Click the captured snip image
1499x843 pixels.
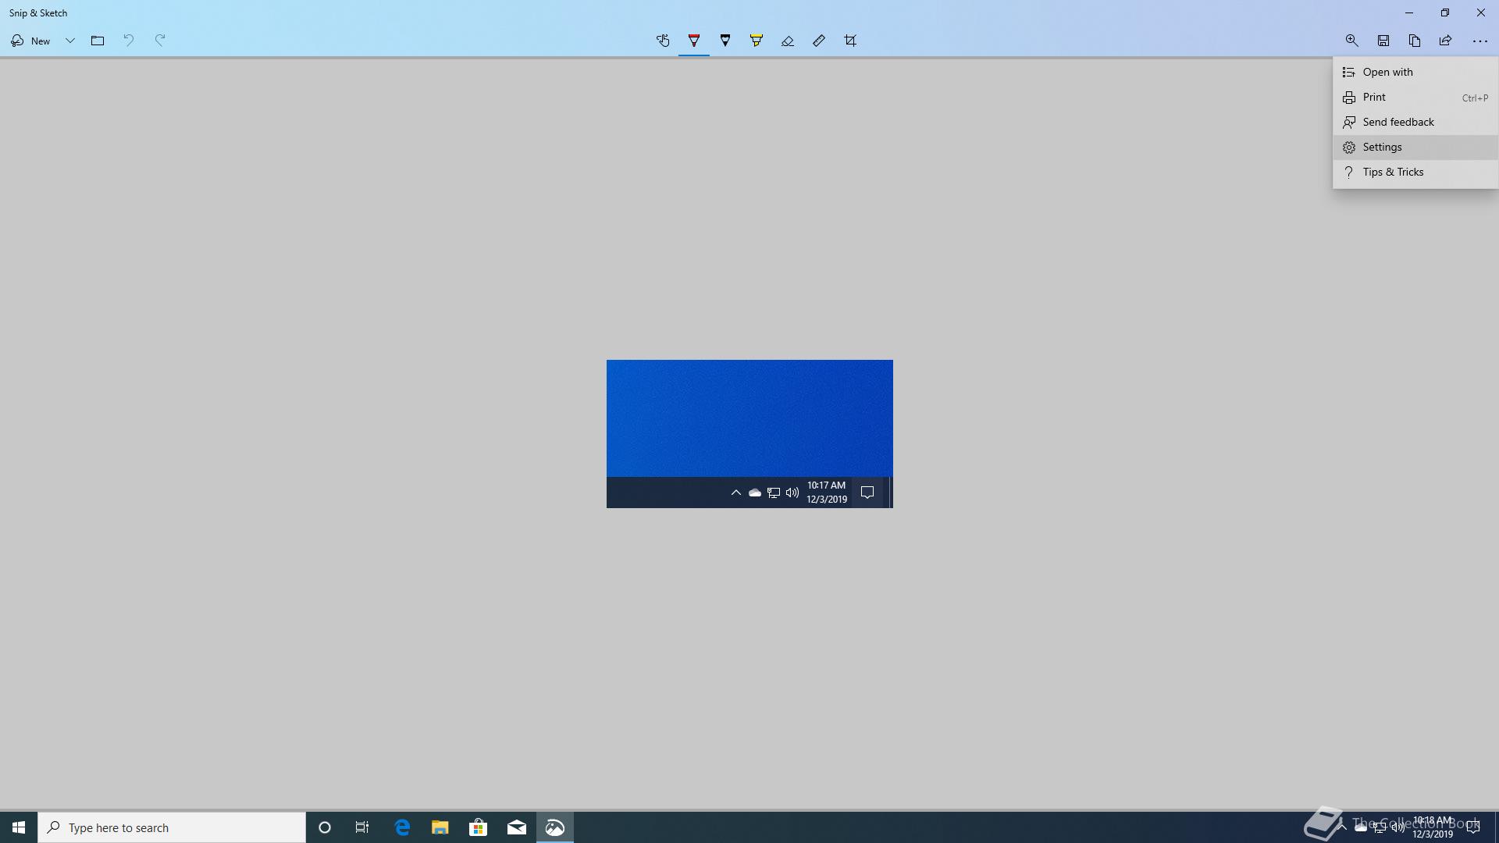pyautogui.click(x=749, y=433)
